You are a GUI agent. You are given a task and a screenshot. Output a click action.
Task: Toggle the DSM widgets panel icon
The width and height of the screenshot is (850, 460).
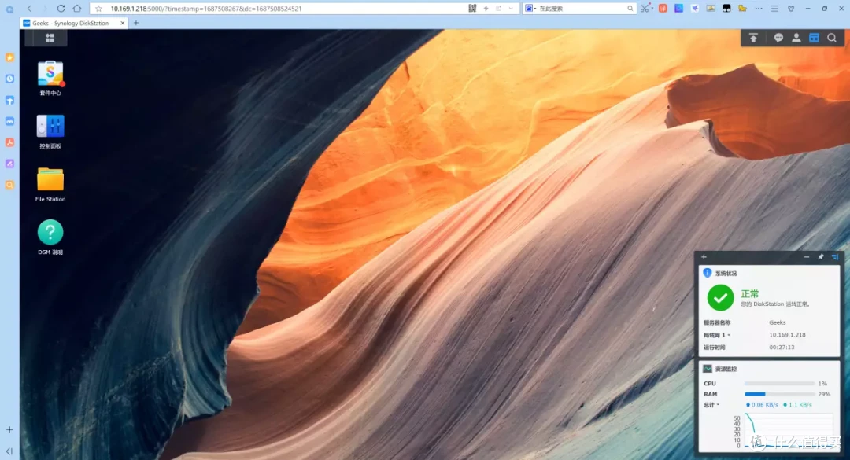tap(815, 38)
